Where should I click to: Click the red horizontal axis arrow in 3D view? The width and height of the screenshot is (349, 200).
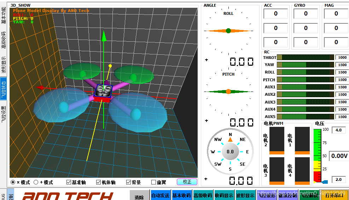[40, 88]
